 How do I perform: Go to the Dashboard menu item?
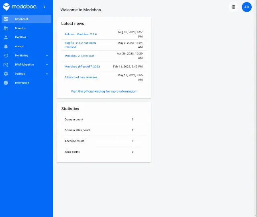pyautogui.click(x=27, y=19)
